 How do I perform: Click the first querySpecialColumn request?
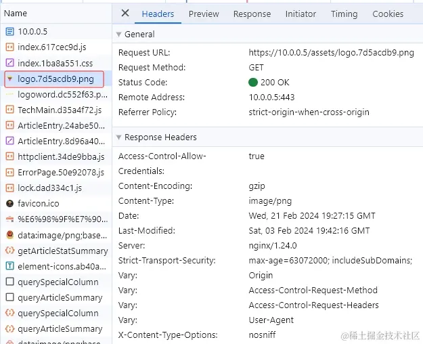[x=58, y=282]
